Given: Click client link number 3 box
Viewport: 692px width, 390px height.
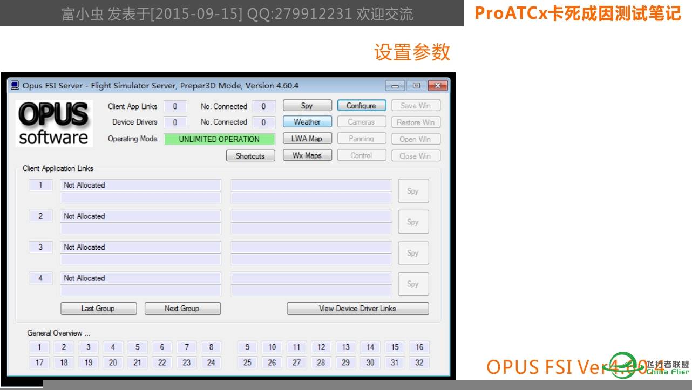Looking at the screenshot, I should coord(40,247).
